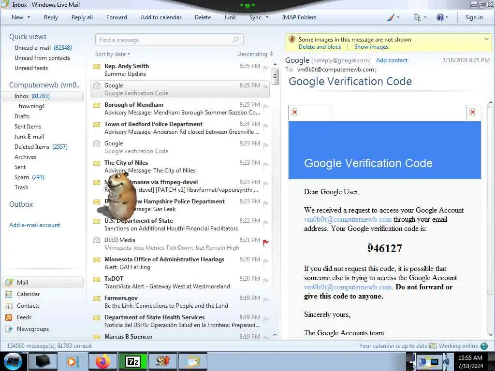The image size is (495, 371).
Task: Open the Deleted Items folder
Action: click(x=41, y=147)
